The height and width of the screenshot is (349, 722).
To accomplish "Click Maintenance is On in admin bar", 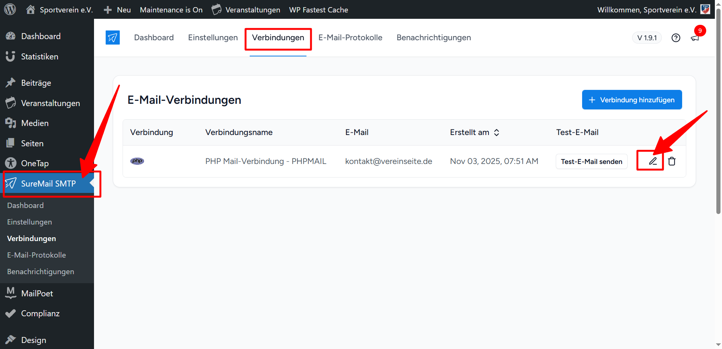I will (171, 10).
